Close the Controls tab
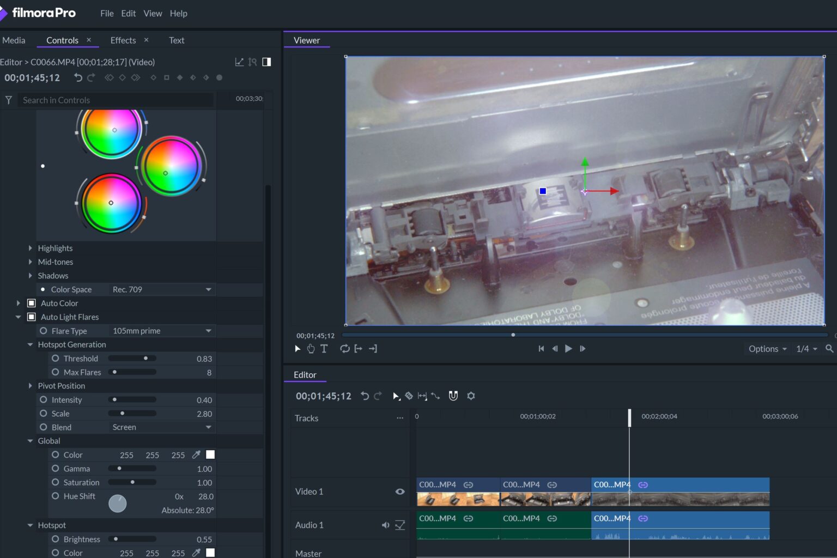Screen dimensions: 837x558 [89, 40]
